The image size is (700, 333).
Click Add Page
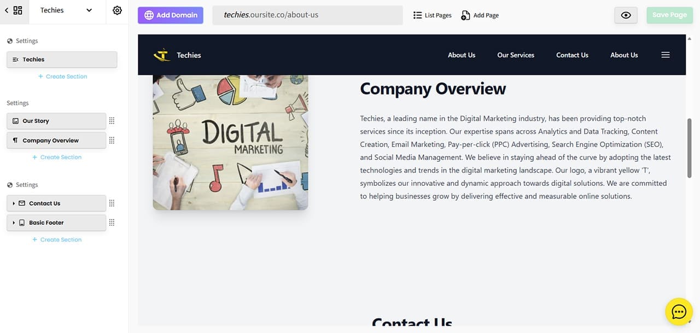click(480, 15)
